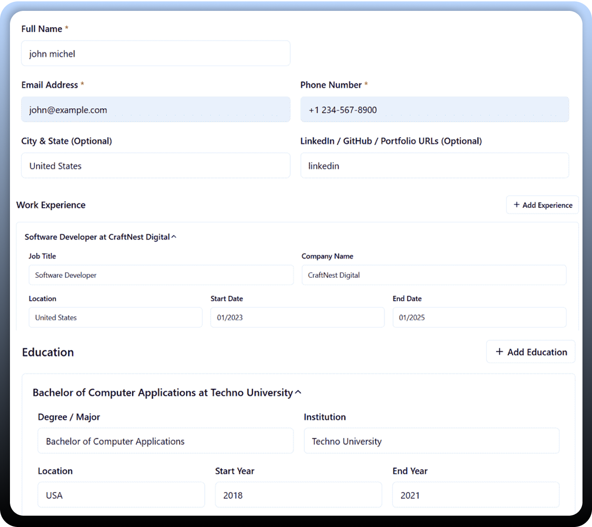The height and width of the screenshot is (527, 592).
Task: Edit the Start Date field showing 01/2023
Action: [297, 318]
